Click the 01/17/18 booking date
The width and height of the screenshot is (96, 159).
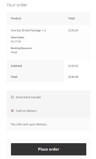pos(16,42)
